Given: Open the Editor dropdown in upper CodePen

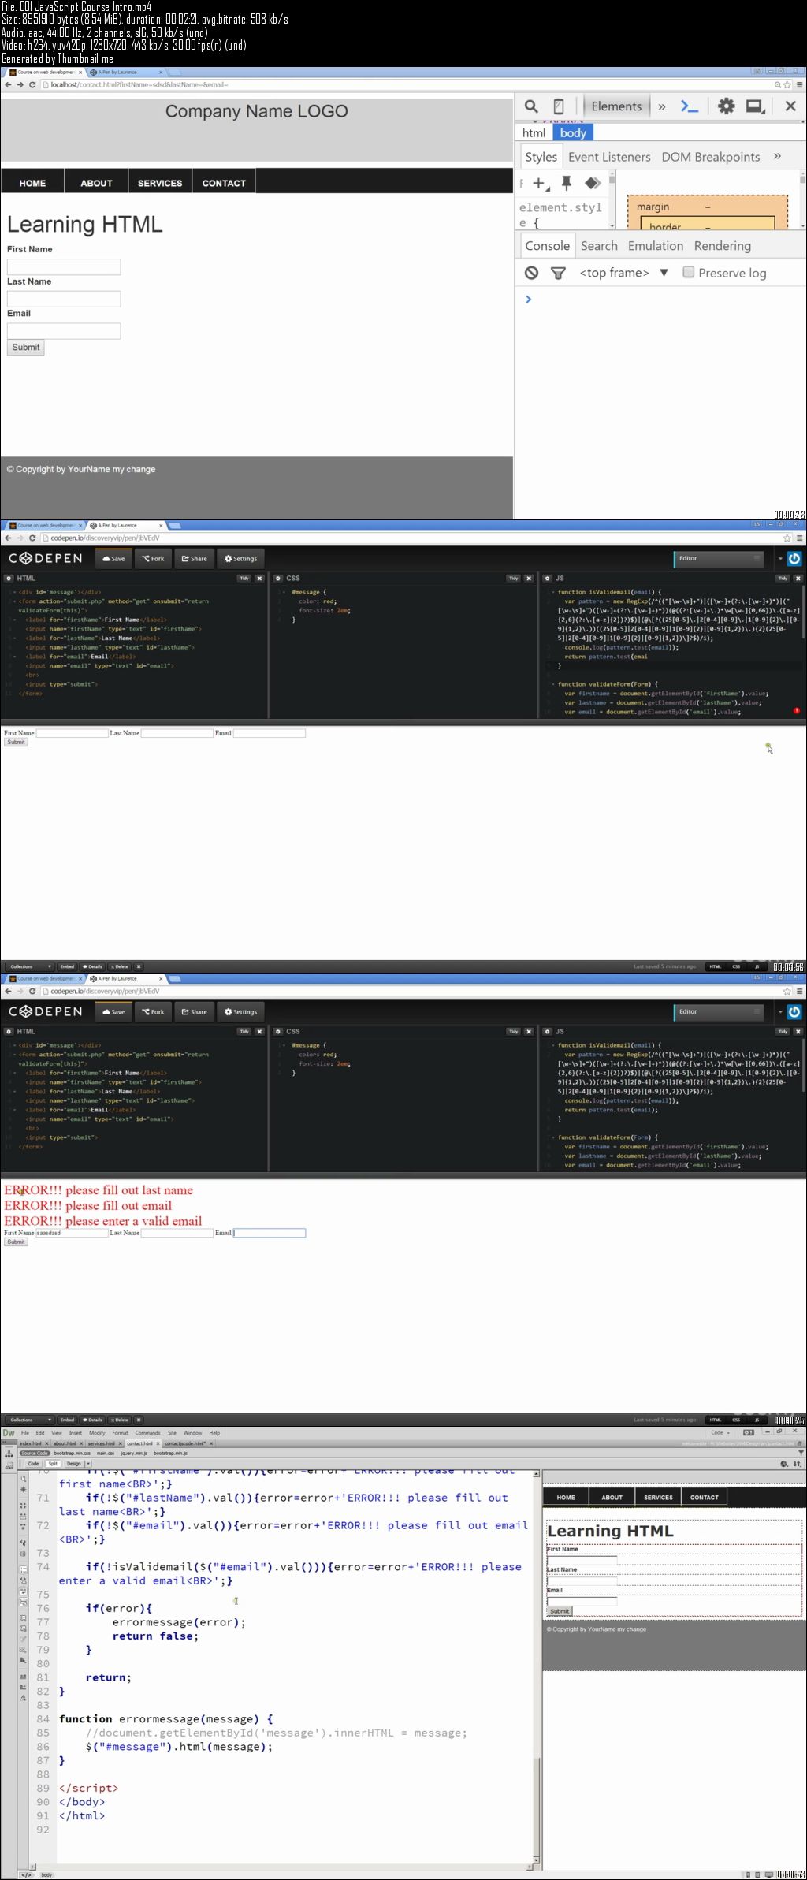Looking at the screenshot, I should click(720, 558).
